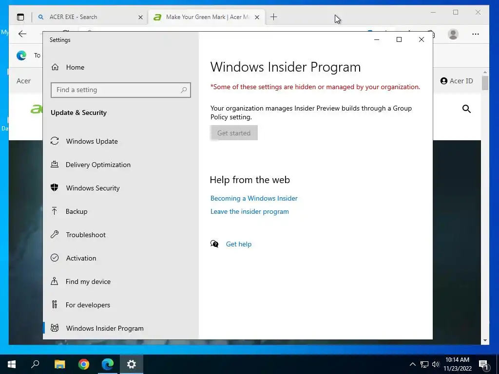
Task: Open Becoming a Windows Insider link
Action: [x=254, y=199]
